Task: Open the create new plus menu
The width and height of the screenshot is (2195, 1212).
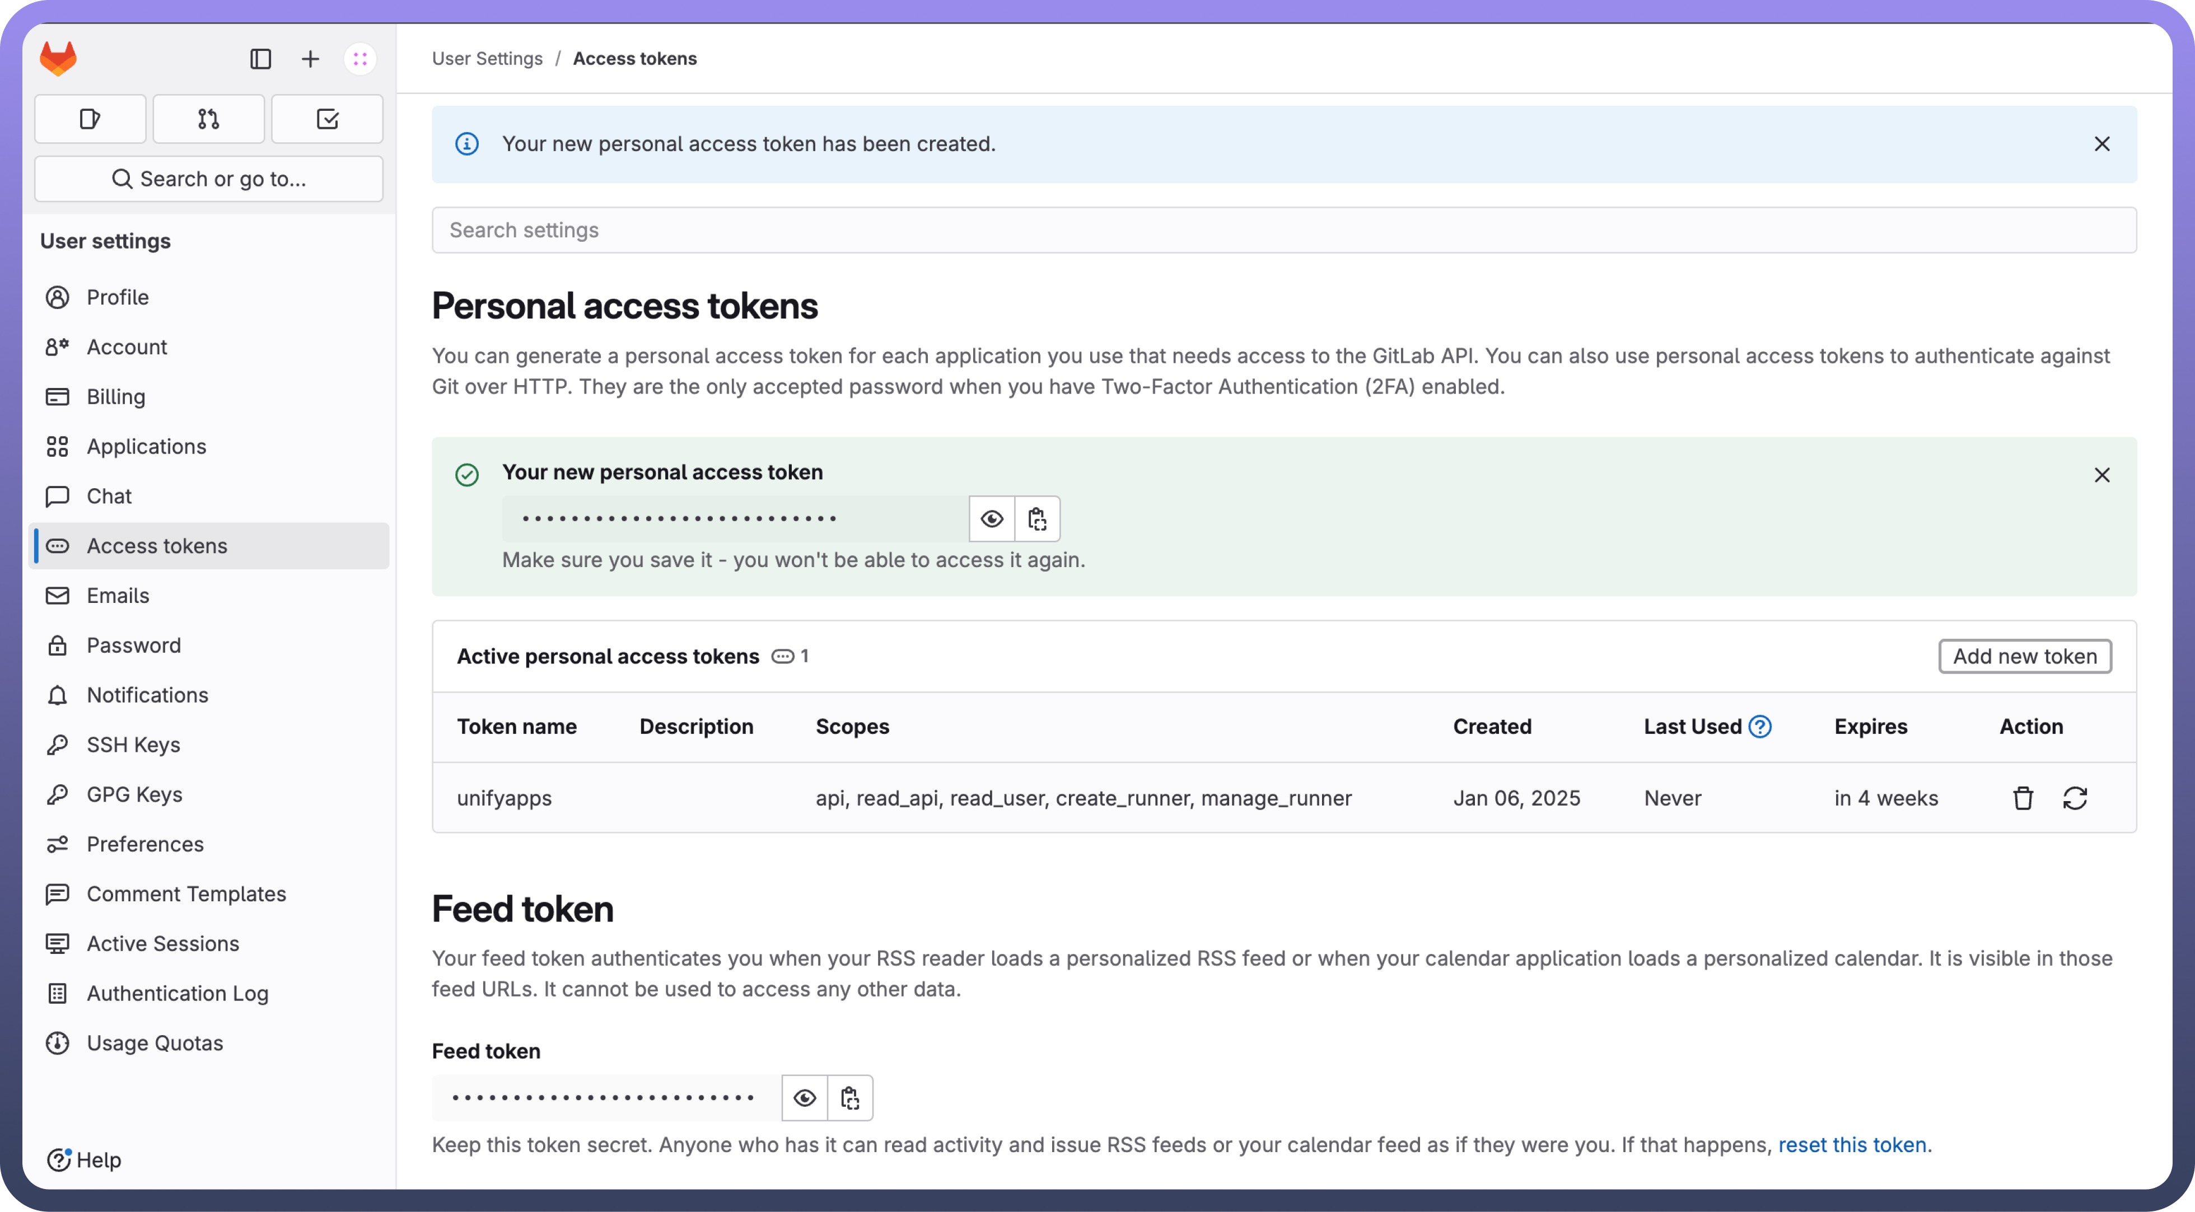Action: (310, 59)
